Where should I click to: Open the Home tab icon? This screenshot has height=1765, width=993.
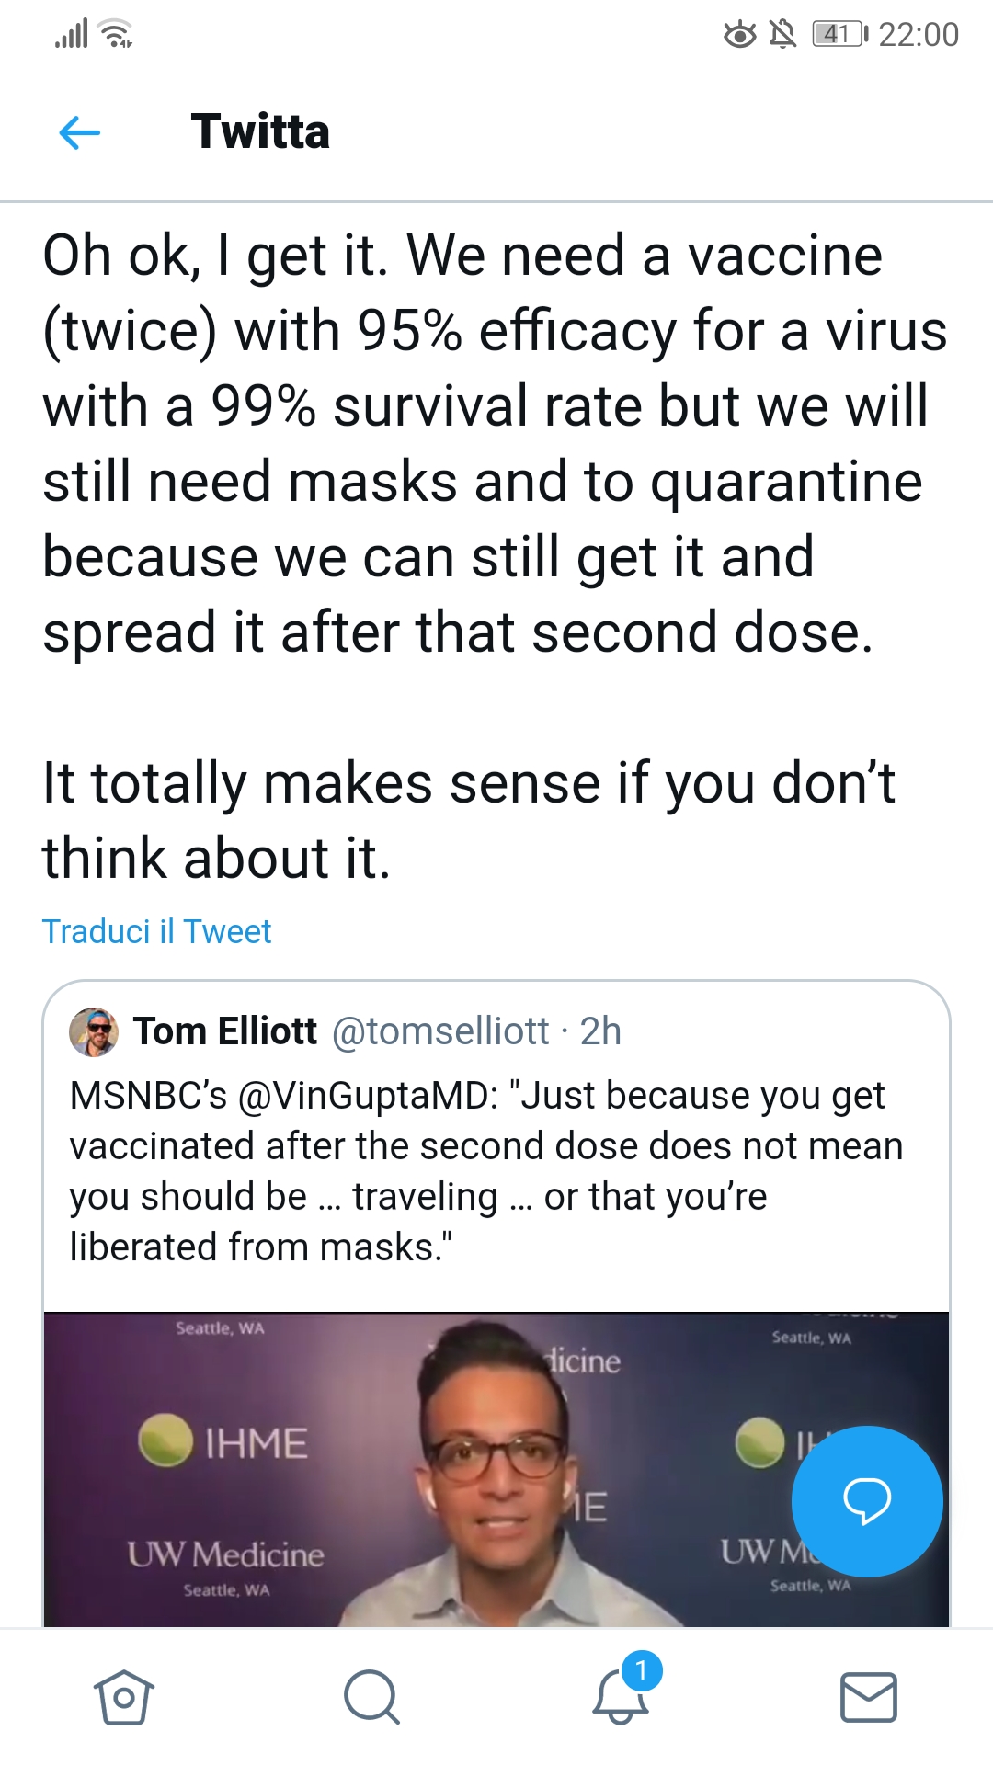(x=123, y=1696)
